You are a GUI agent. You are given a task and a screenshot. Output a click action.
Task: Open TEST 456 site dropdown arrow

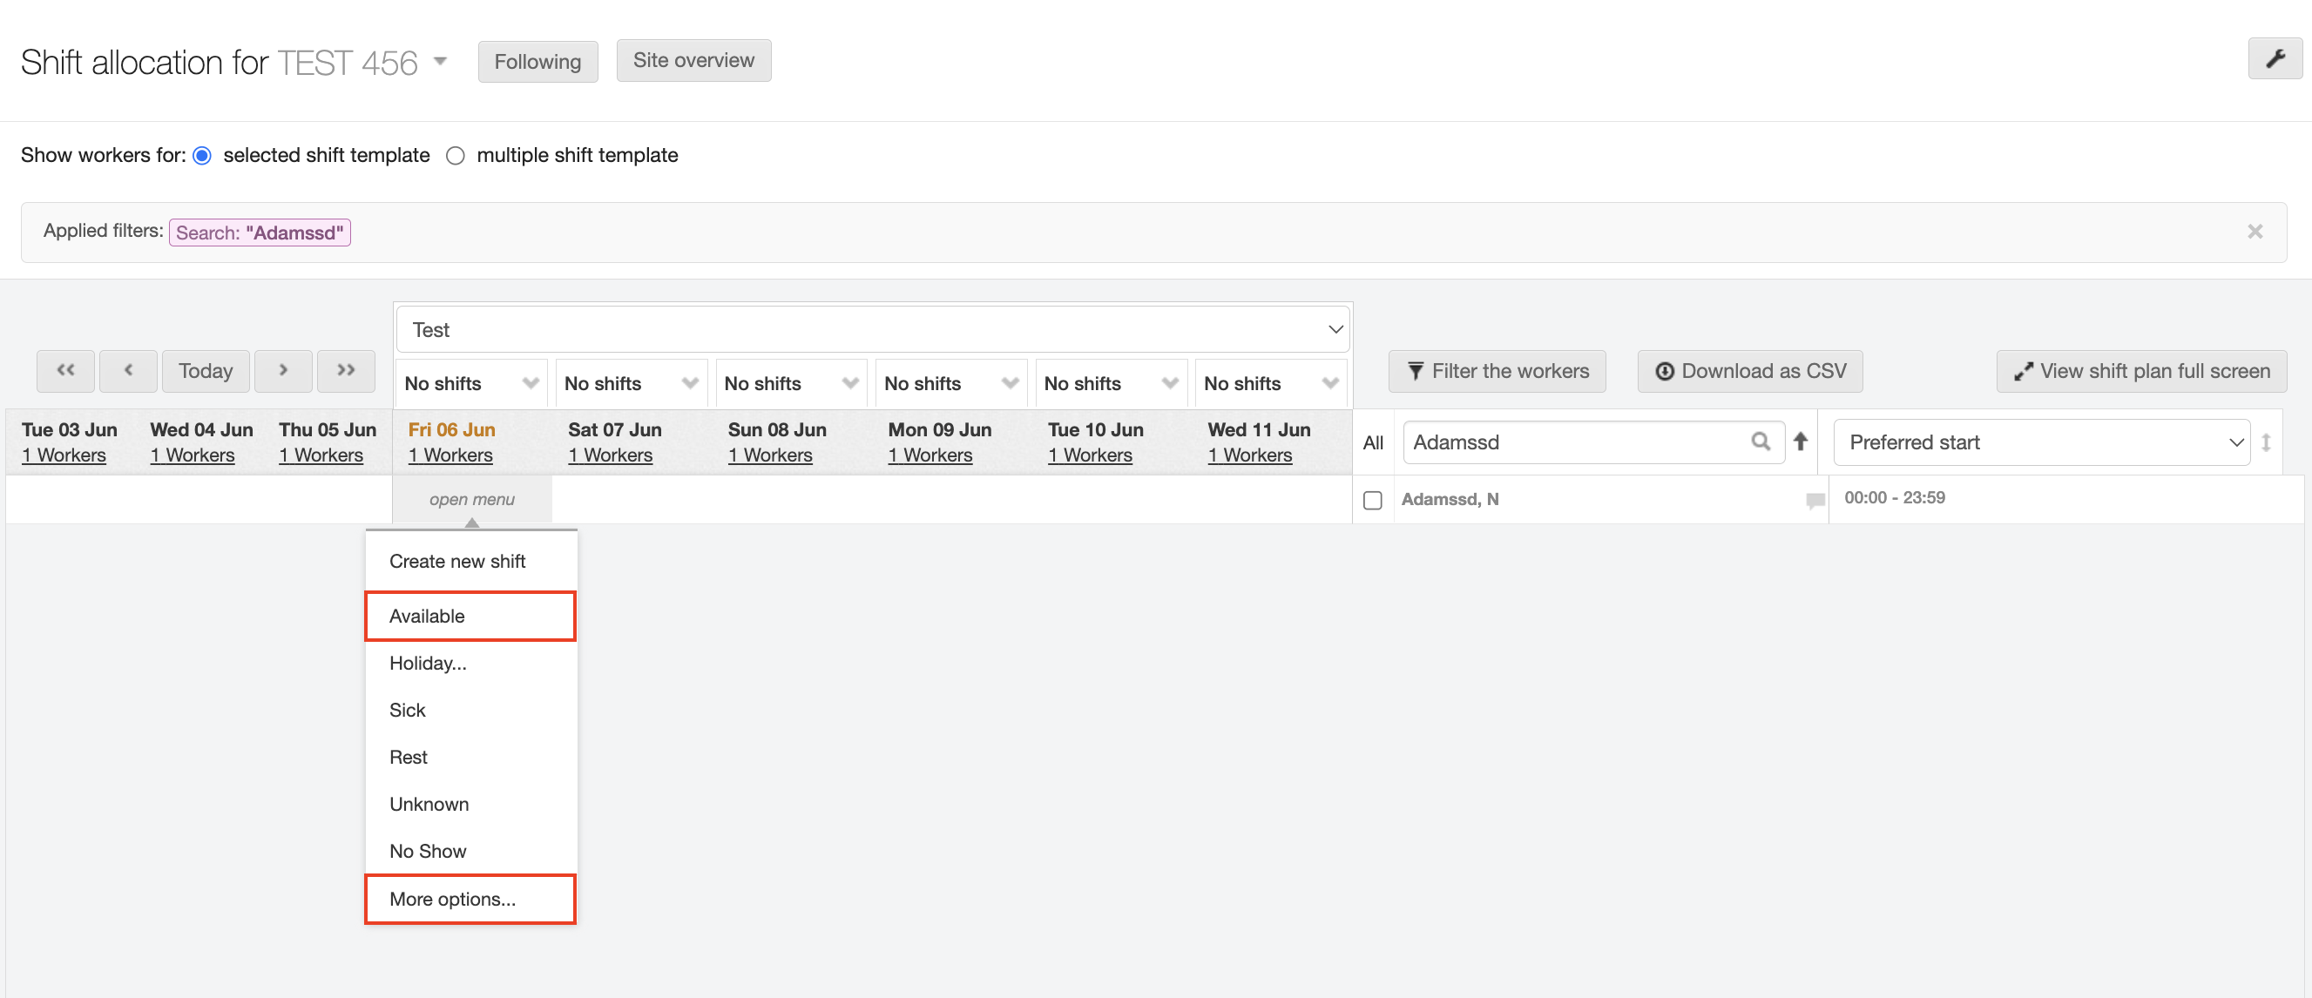point(440,62)
